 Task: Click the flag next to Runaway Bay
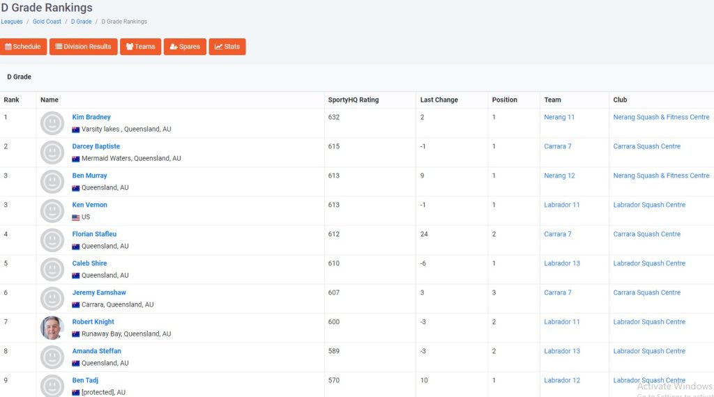coord(75,334)
